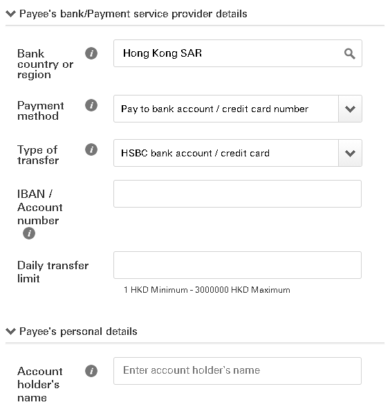Image resolution: width=390 pixels, height=409 pixels.
Task: Click the info icon under IBAN / Account number
Action: [29, 233]
